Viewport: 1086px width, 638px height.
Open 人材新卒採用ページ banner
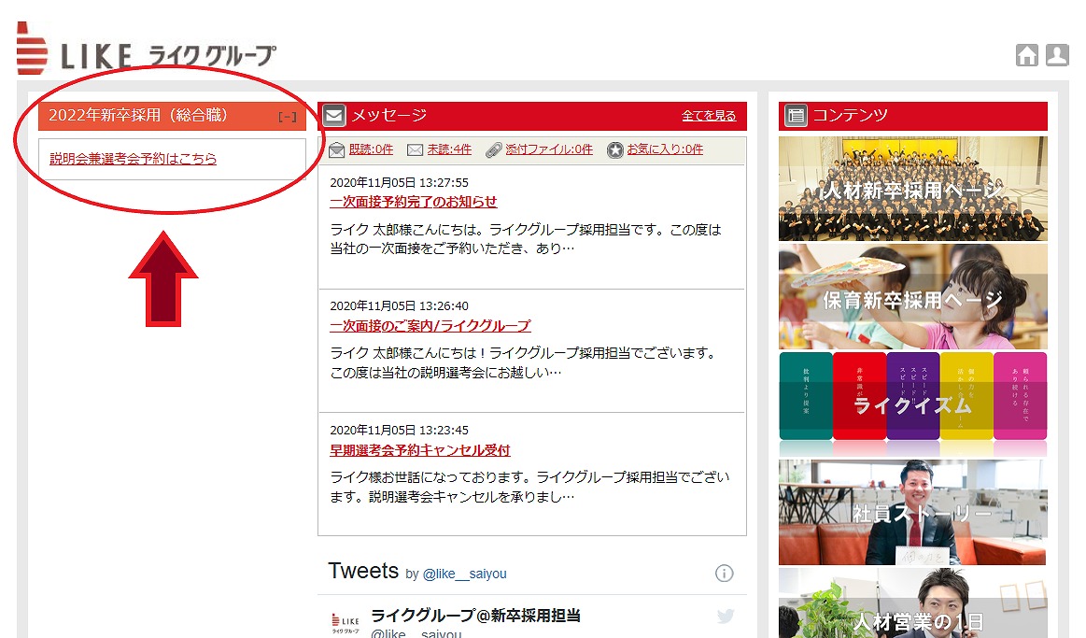tap(913, 189)
